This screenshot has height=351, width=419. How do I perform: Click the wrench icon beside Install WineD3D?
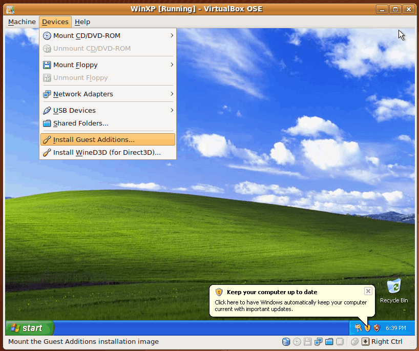[x=47, y=152]
